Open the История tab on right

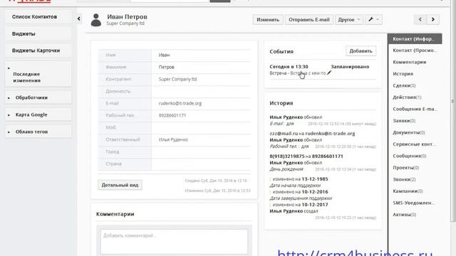point(403,74)
